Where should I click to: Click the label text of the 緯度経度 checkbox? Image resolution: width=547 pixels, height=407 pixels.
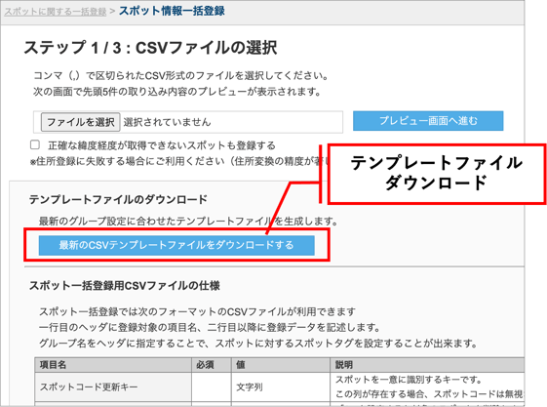pos(162,145)
